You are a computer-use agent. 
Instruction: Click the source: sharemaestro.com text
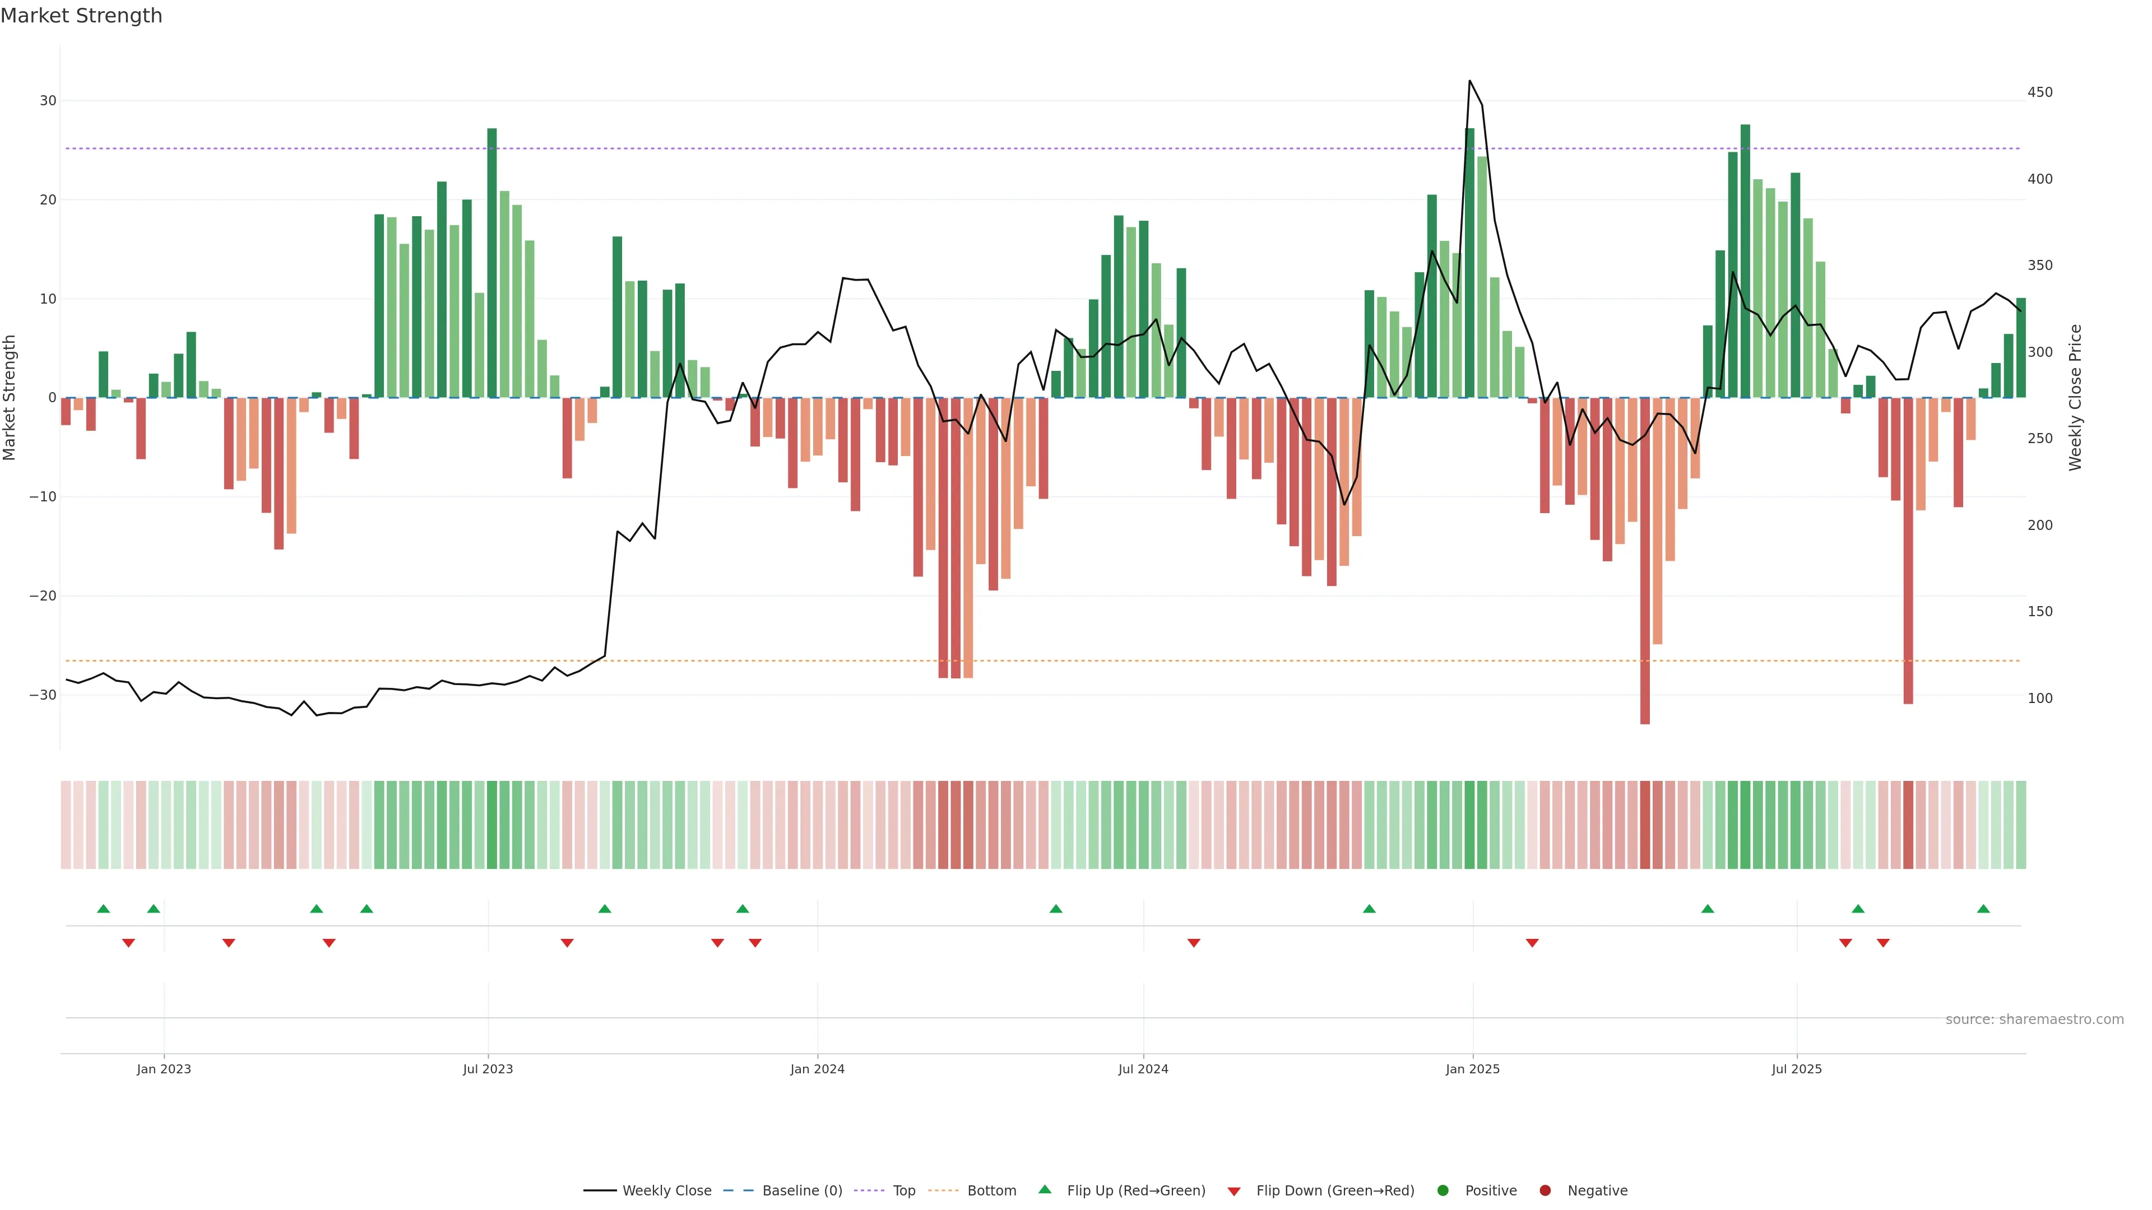click(2034, 1020)
